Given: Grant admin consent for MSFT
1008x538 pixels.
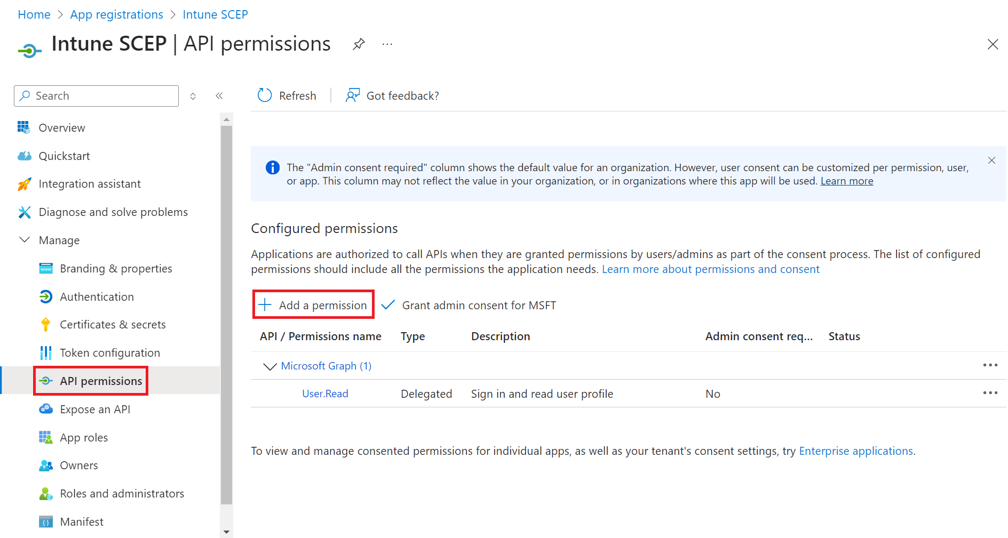Looking at the screenshot, I should (x=470, y=305).
